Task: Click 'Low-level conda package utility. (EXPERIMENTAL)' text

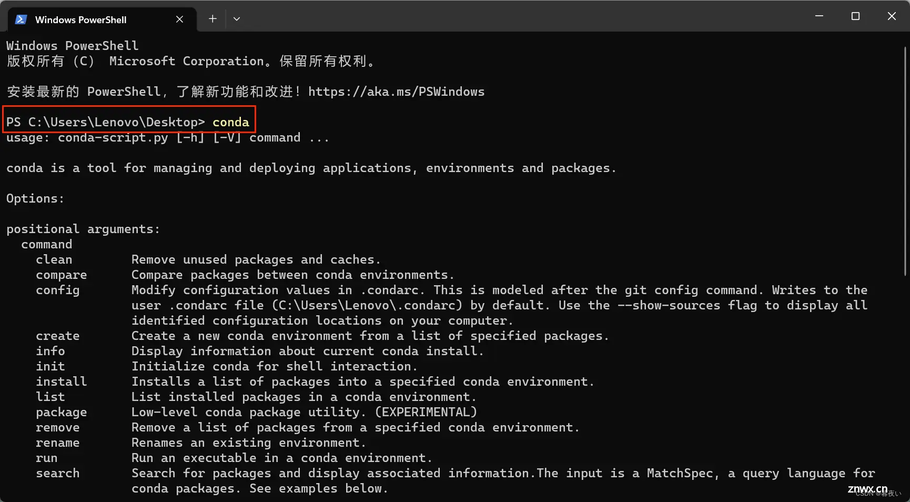Action: [x=304, y=412]
